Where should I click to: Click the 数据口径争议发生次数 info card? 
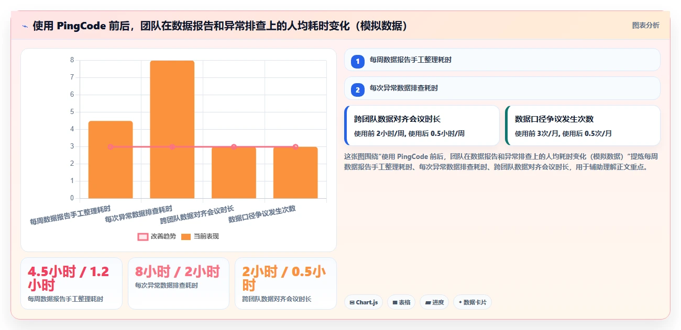[583, 126]
